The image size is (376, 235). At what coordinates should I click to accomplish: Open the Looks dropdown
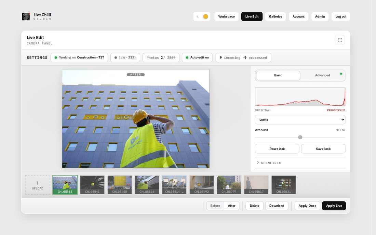point(300,119)
